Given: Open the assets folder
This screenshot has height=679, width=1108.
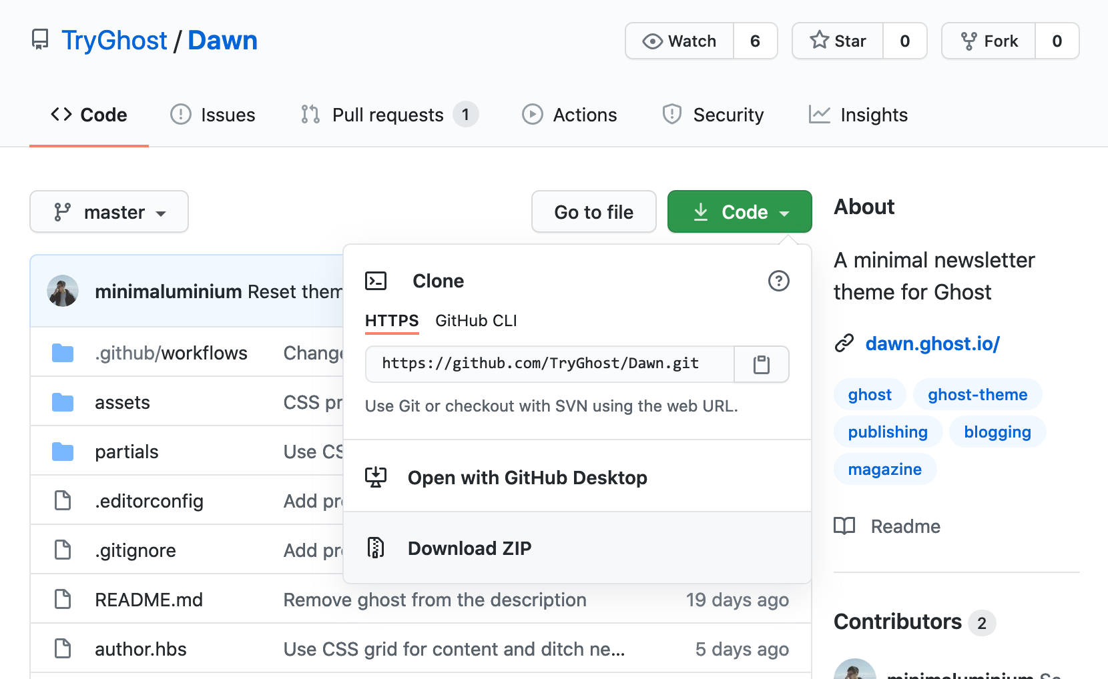Looking at the screenshot, I should [122, 402].
